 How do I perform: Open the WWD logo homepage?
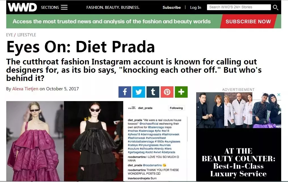[x=22, y=7]
